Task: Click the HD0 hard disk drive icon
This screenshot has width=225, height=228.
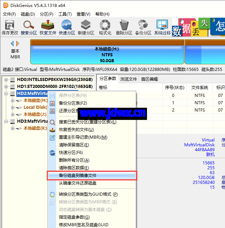Action: (12, 80)
